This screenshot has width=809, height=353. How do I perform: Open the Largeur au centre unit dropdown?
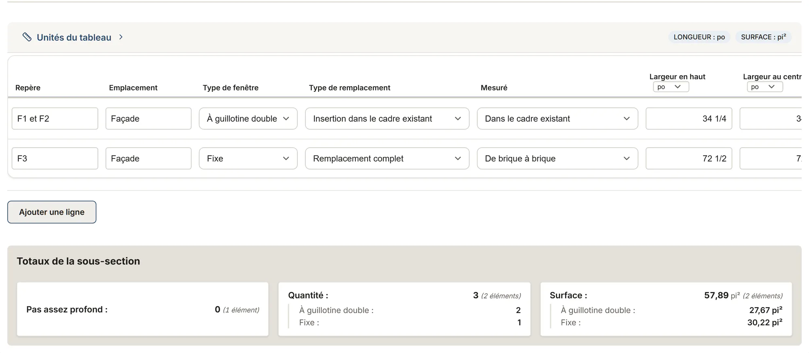pyautogui.click(x=765, y=87)
